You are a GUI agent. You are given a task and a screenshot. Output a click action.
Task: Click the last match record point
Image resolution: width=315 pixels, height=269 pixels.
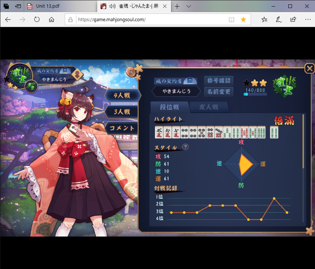(x=287, y=213)
